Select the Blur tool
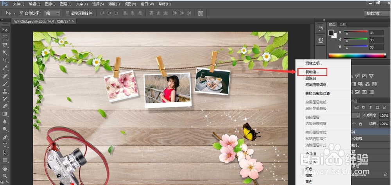 pos(5,121)
